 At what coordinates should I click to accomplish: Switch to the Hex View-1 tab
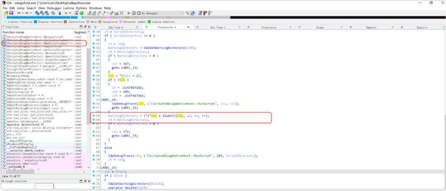coord(218,27)
